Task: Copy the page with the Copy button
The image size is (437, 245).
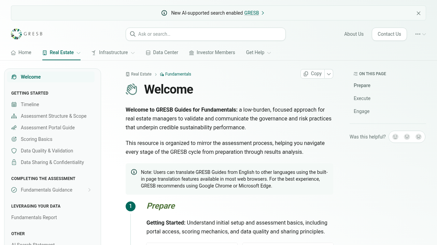Action: coord(312,74)
